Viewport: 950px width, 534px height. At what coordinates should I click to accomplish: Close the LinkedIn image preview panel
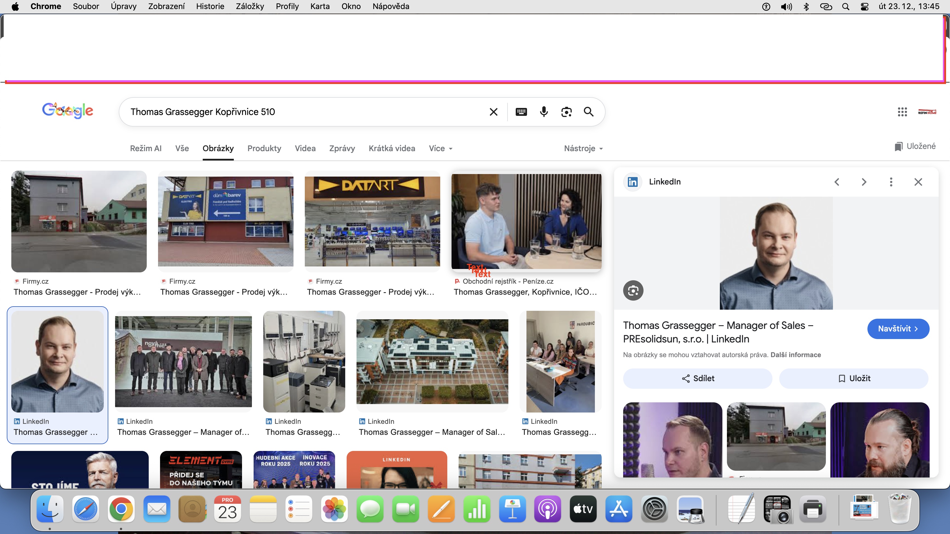pos(918,182)
